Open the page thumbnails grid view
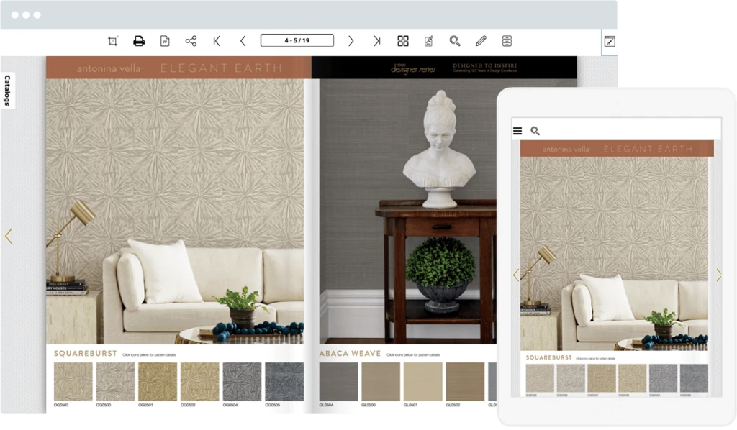The width and height of the screenshot is (737, 430). 402,40
